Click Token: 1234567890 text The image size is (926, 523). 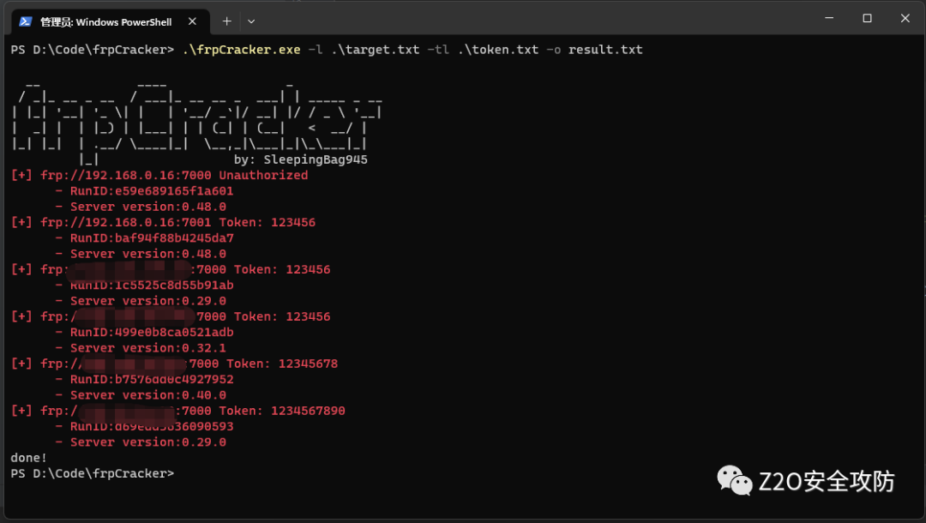point(282,411)
